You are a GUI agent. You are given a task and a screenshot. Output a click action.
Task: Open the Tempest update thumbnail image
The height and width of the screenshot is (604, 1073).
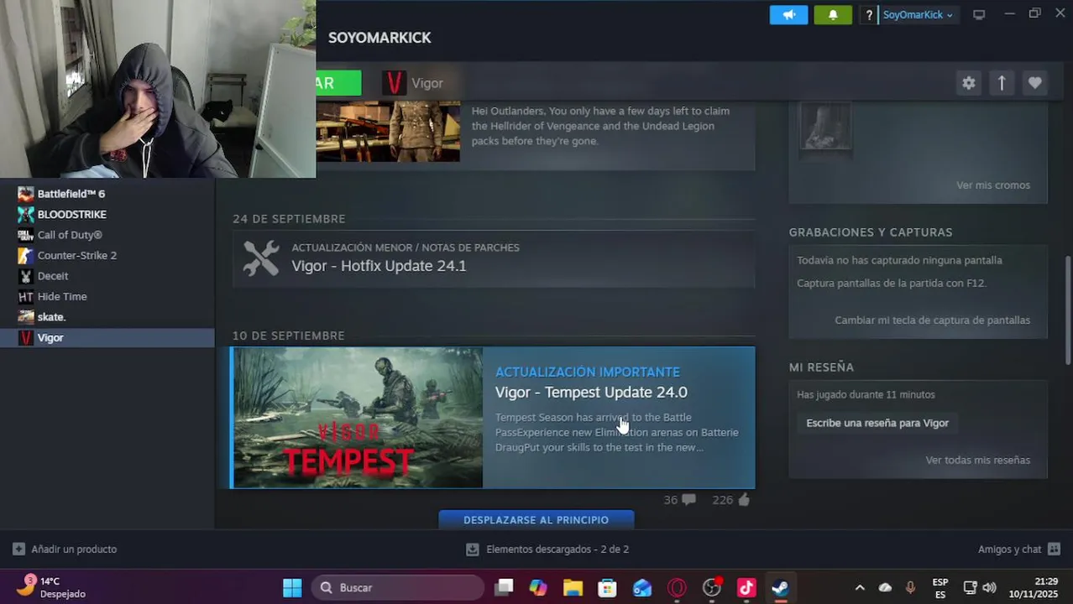point(358,418)
